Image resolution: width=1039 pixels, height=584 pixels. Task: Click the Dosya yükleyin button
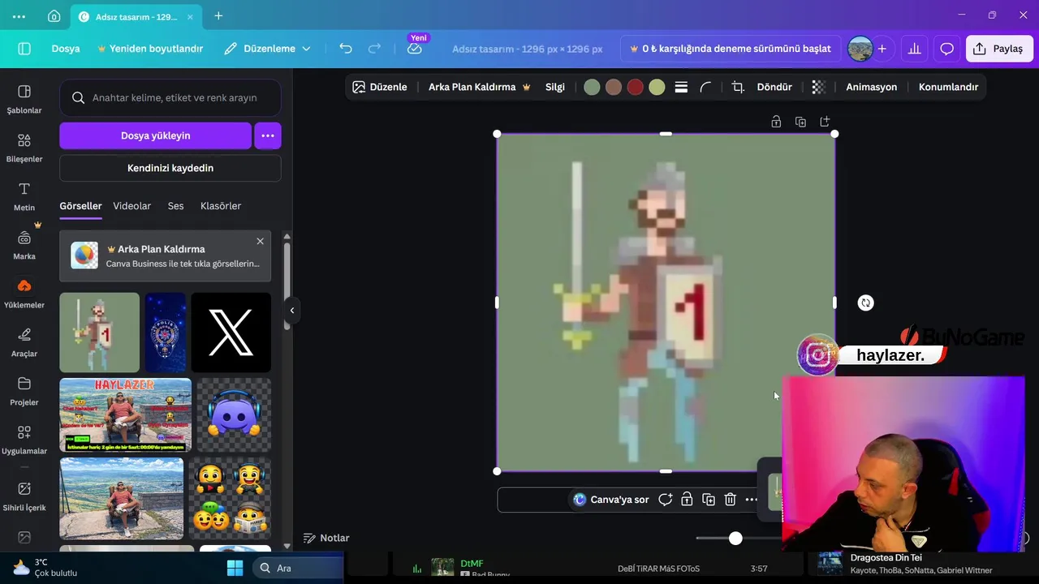pos(155,135)
